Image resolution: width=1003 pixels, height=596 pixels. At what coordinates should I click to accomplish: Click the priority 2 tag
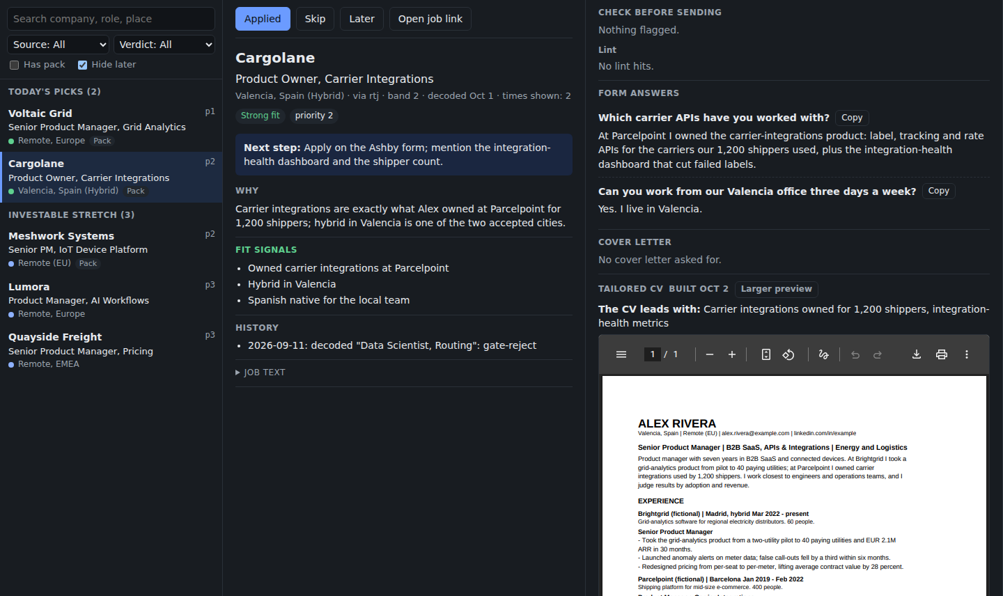point(314,116)
